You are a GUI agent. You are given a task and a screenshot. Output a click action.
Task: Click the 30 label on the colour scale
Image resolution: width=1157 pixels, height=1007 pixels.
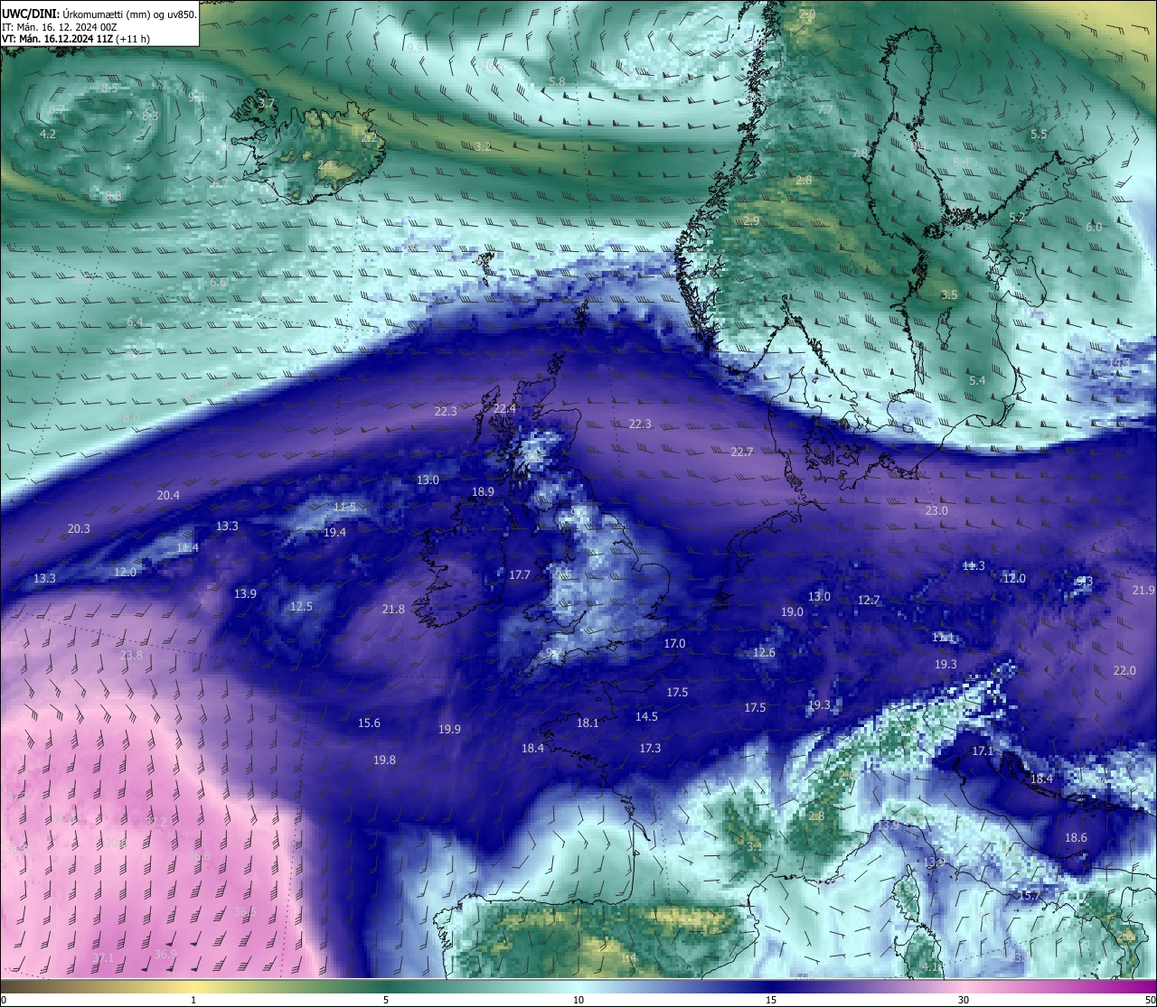pyautogui.click(x=964, y=1000)
